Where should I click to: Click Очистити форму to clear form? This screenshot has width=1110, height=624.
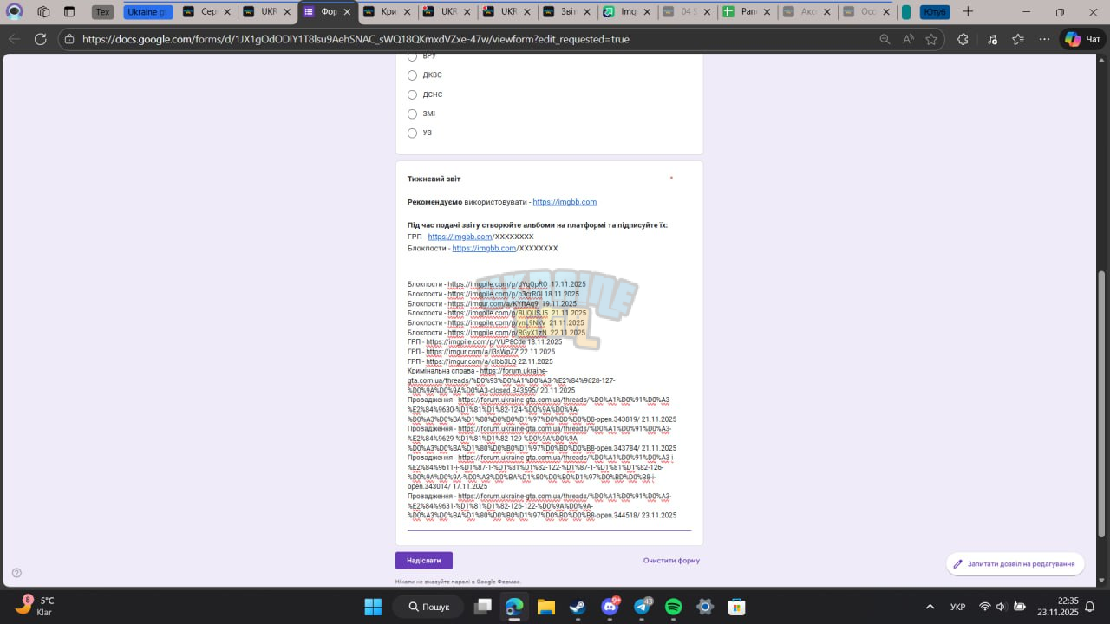671,561
